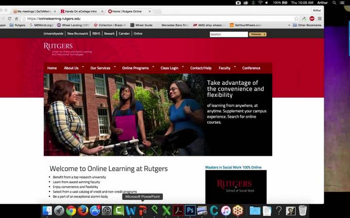Open Finder from the dock
The width and height of the screenshot is (350, 218).
pyautogui.click(x=47, y=210)
